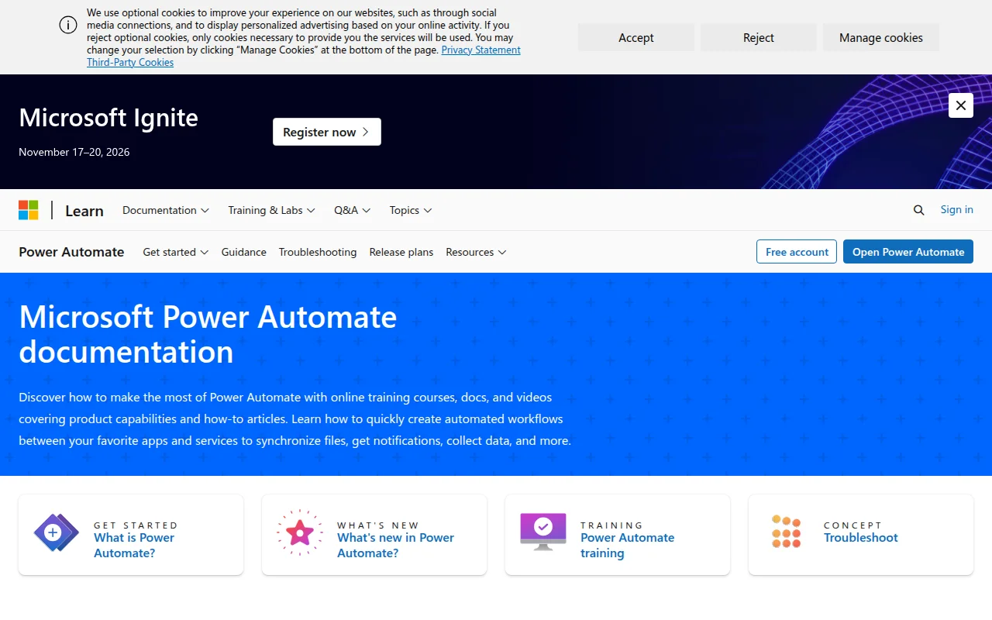Go to Troubleshooting in the nav bar

[318, 252]
